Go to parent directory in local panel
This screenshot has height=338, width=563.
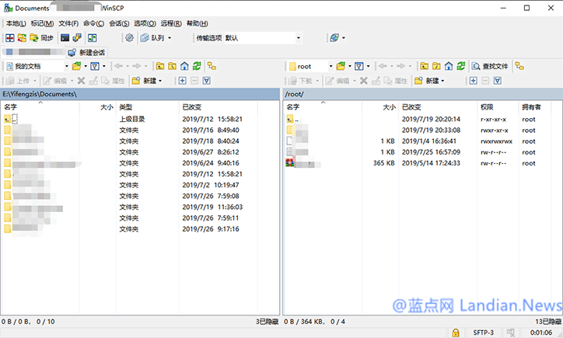159,67
